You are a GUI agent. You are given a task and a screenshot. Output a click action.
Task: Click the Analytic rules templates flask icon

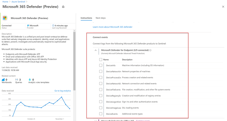(x=30, y=80)
